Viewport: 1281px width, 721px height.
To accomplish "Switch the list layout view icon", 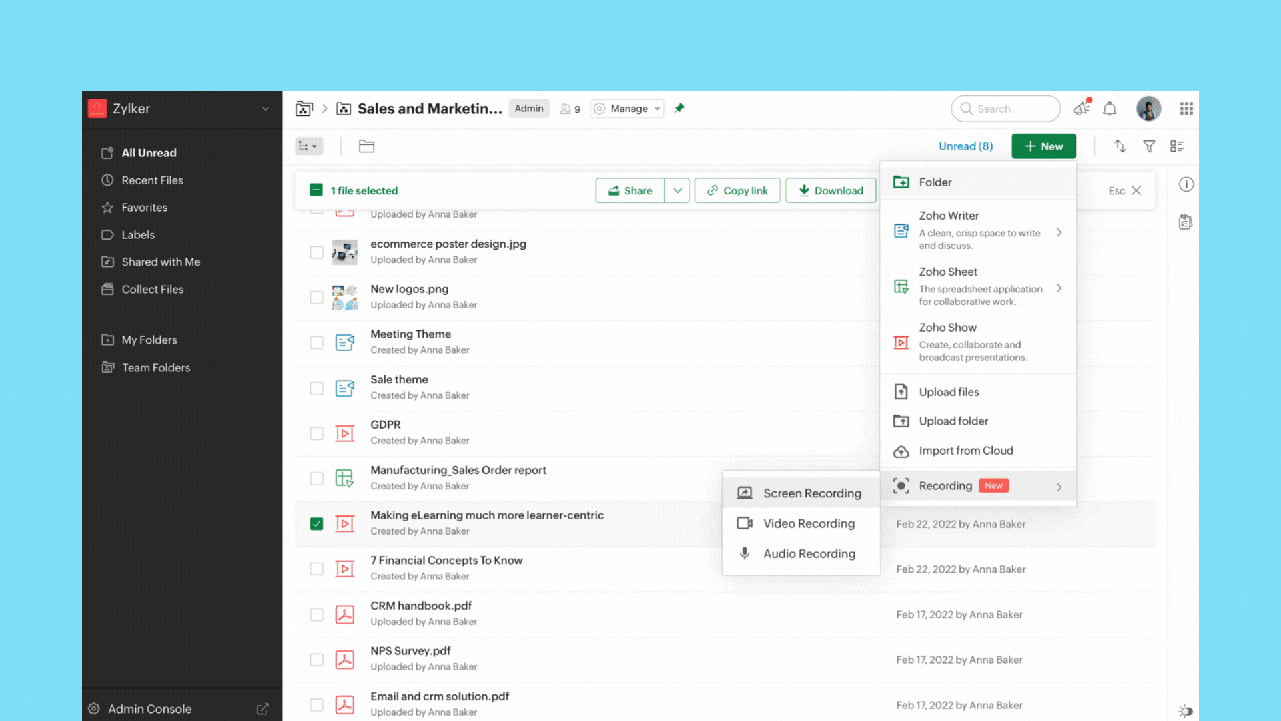I will pos(1177,146).
